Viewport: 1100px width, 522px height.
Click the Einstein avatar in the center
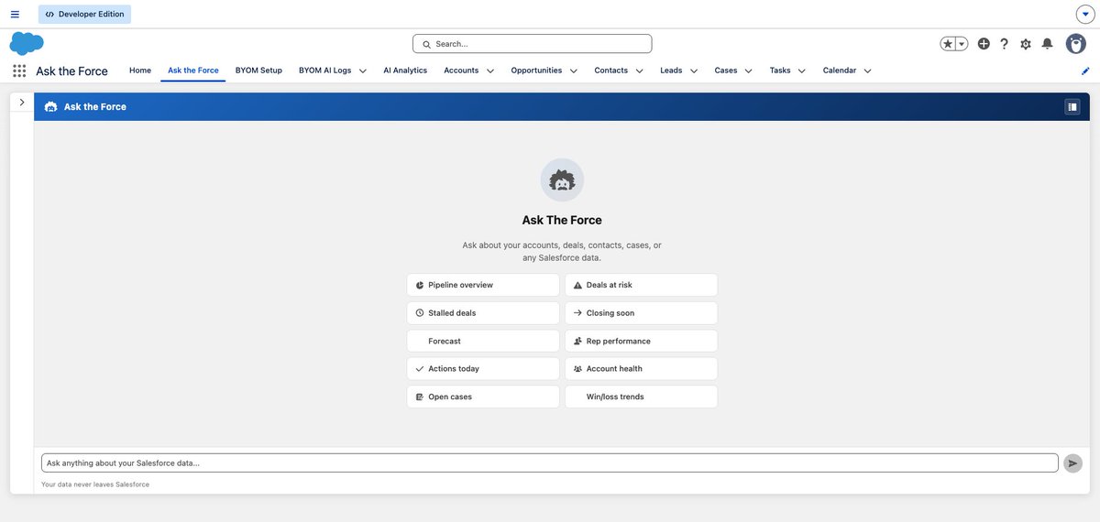[562, 180]
